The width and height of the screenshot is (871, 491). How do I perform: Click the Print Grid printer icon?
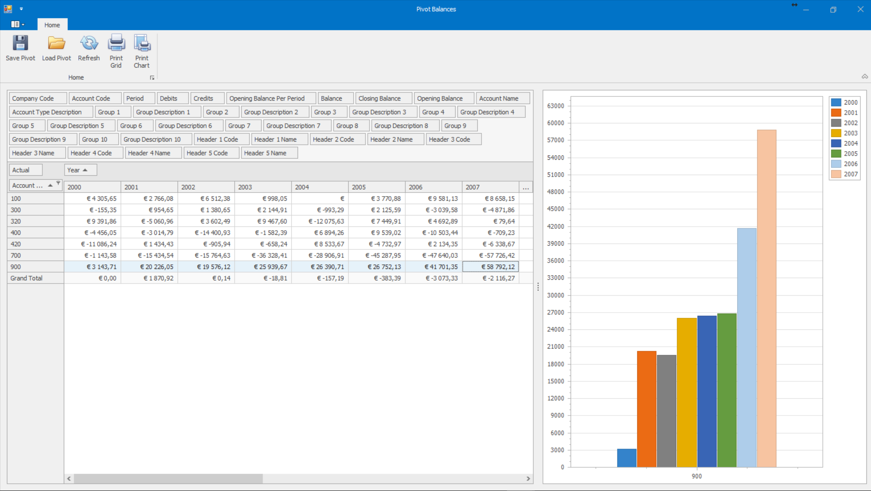click(116, 43)
